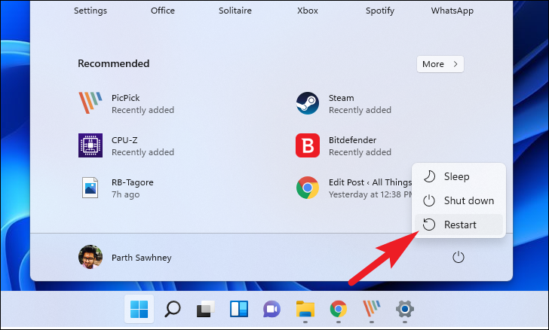This screenshot has height=330, width=549.
Task: Open the Widgets taskbar icon
Action: (x=239, y=309)
